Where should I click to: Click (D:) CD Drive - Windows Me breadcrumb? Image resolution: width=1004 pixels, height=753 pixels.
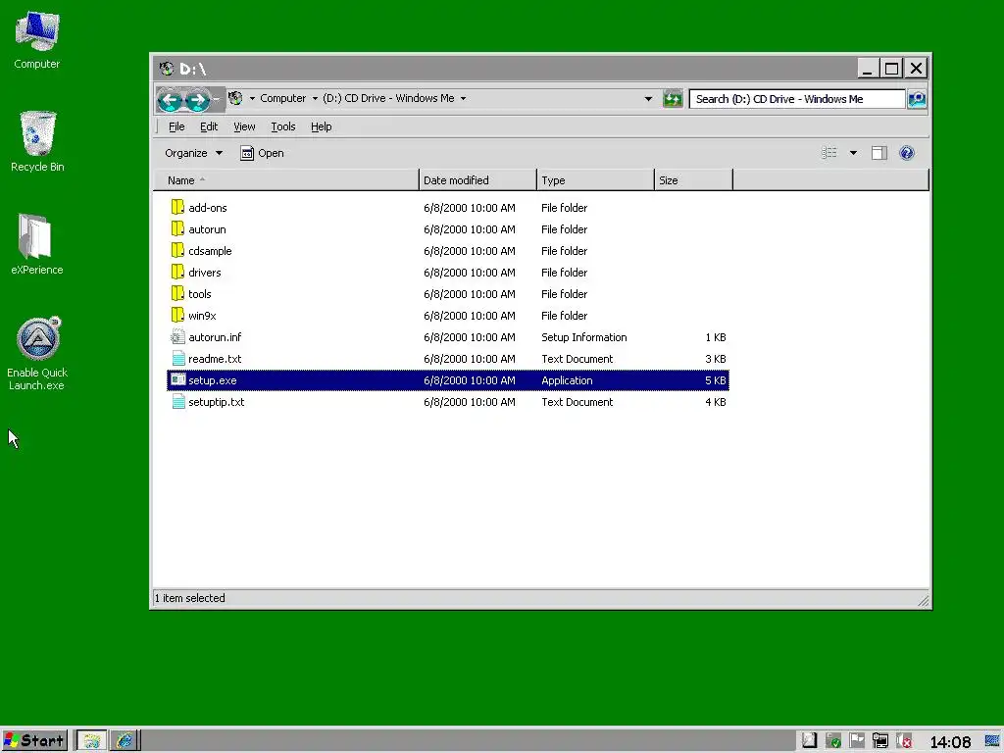point(388,98)
